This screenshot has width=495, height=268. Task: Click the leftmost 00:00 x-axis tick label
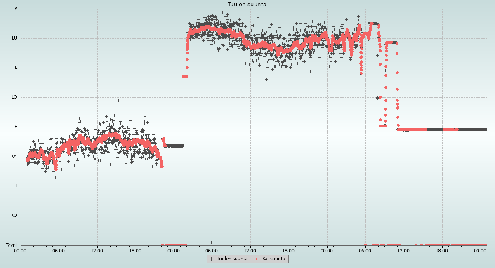pyautogui.click(x=21, y=251)
